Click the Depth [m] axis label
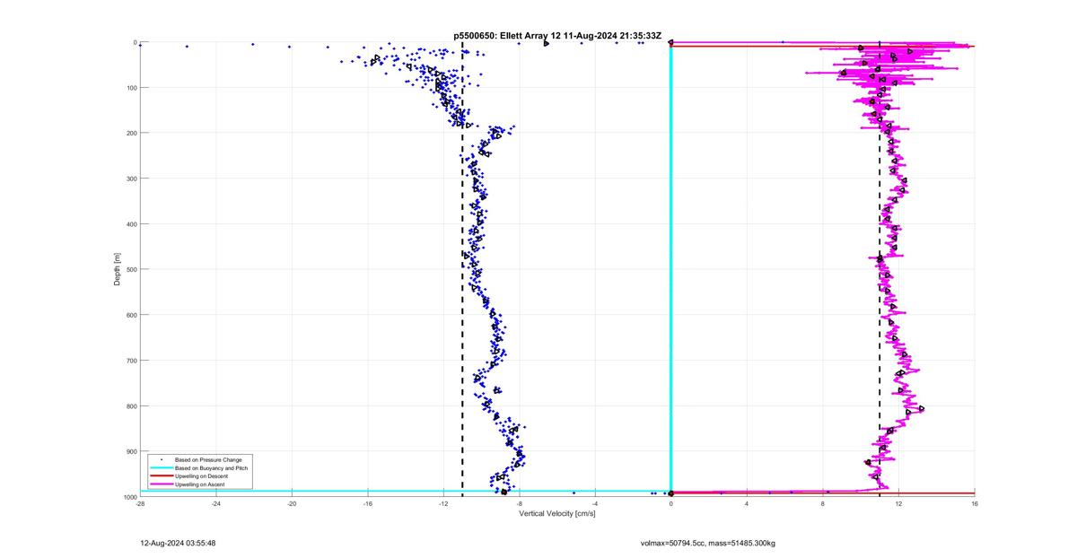Image resolution: width=1077 pixels, height=558 pixels. point(117,269)
